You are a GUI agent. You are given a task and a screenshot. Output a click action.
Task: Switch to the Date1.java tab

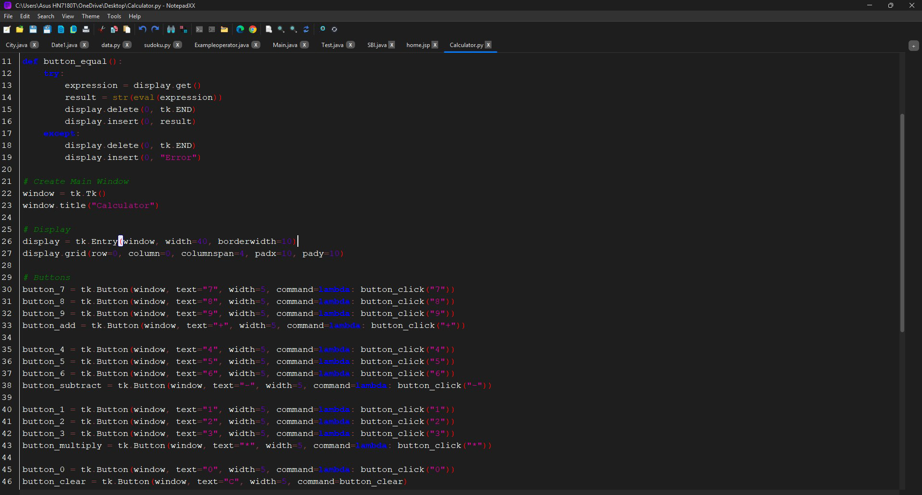pyautogui.click(x=64, y=45)
